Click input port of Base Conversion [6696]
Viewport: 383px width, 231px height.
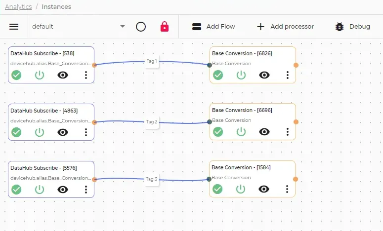pyautogui.click(x=210, y=122)
